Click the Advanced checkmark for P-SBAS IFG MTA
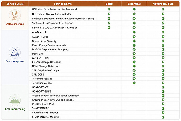The width and height of the screenshot is (181, 121). pyautogui.click(x=163, y=104)
